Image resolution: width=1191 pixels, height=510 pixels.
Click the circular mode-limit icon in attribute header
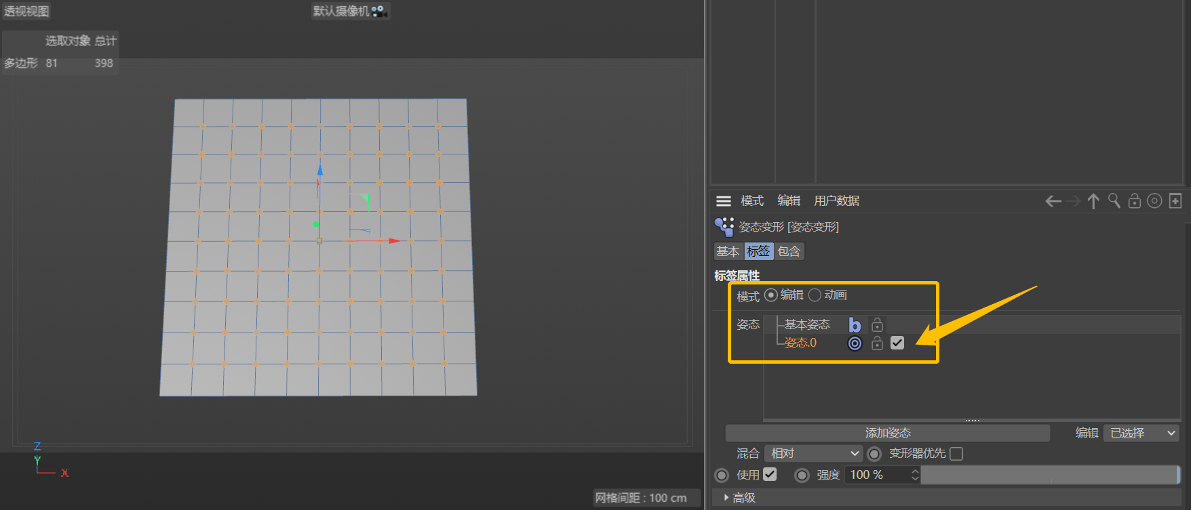point(1154,200)
